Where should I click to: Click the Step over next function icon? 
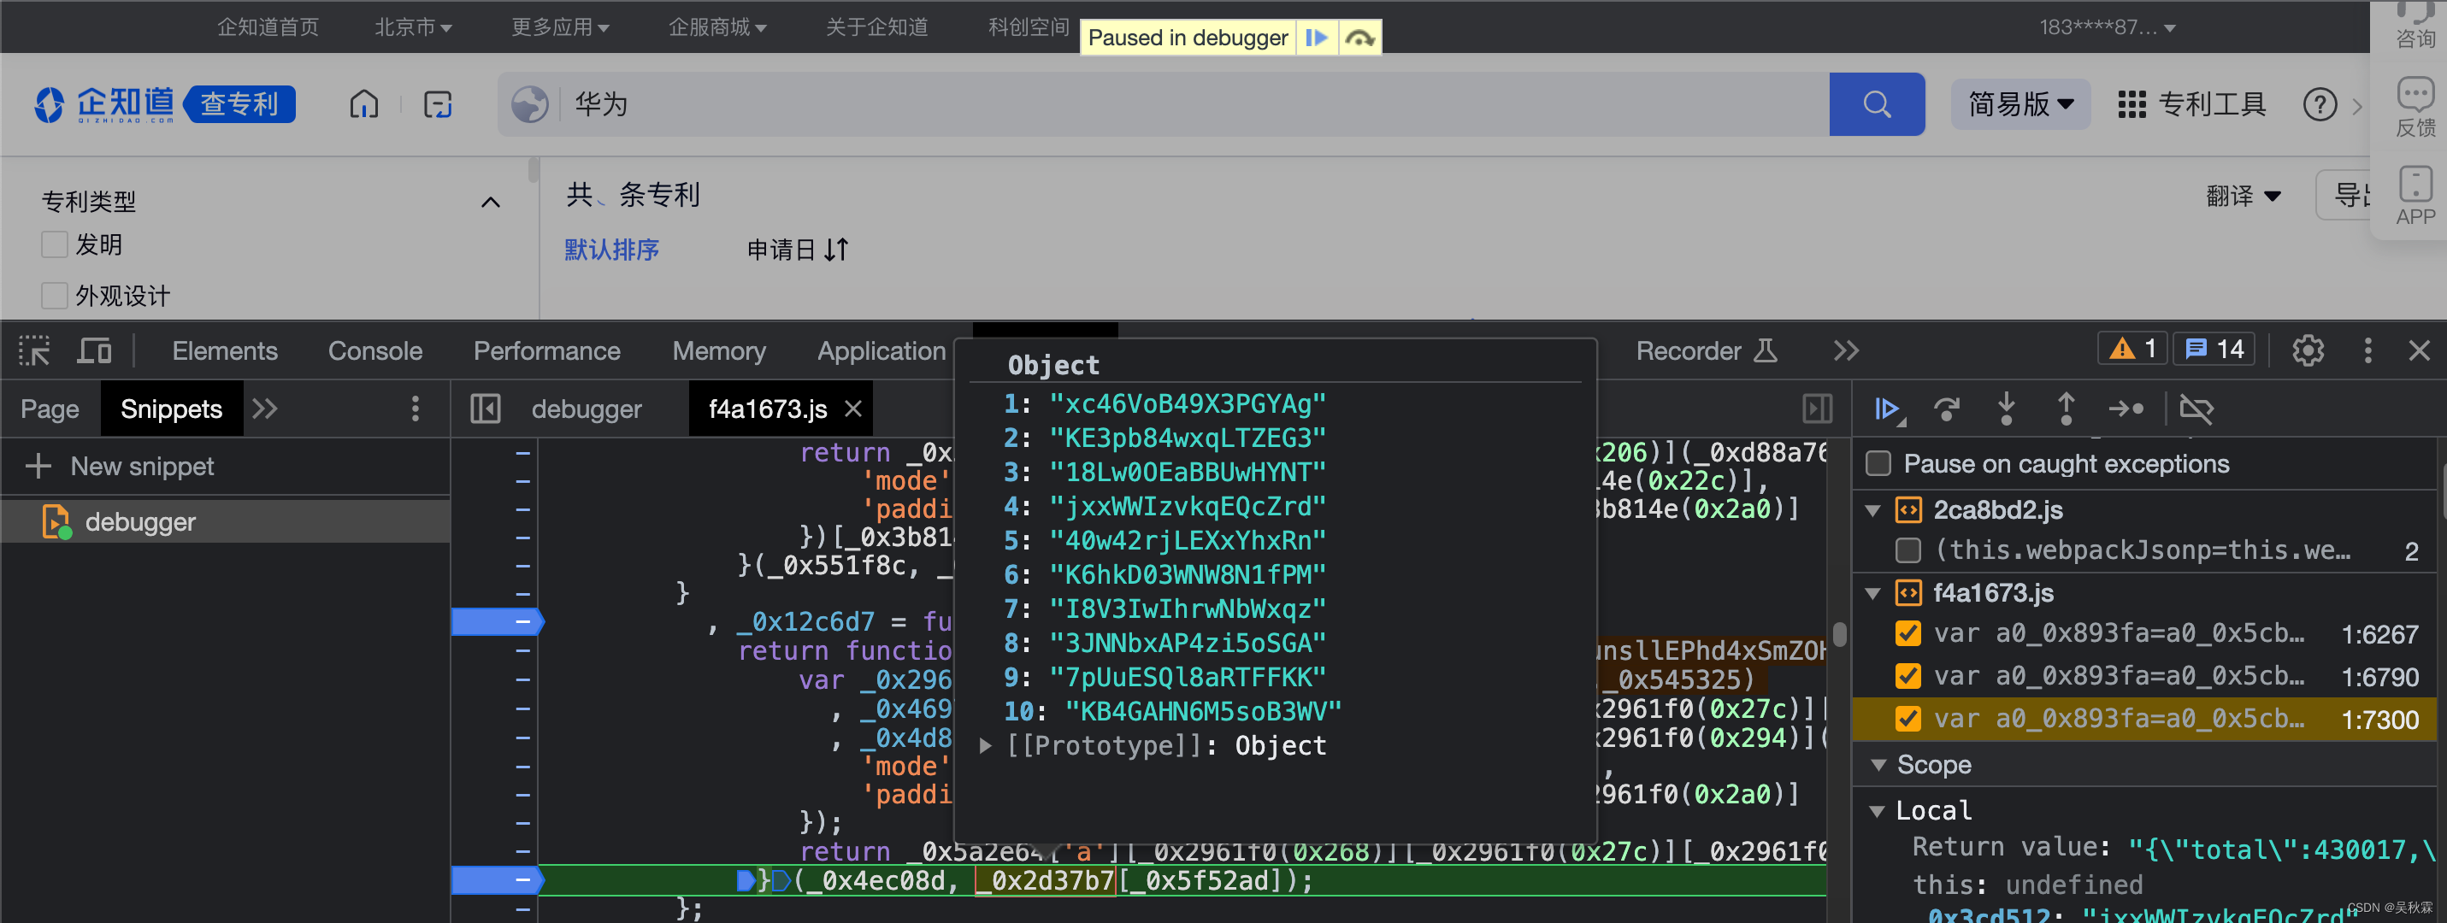(1946, 409)
